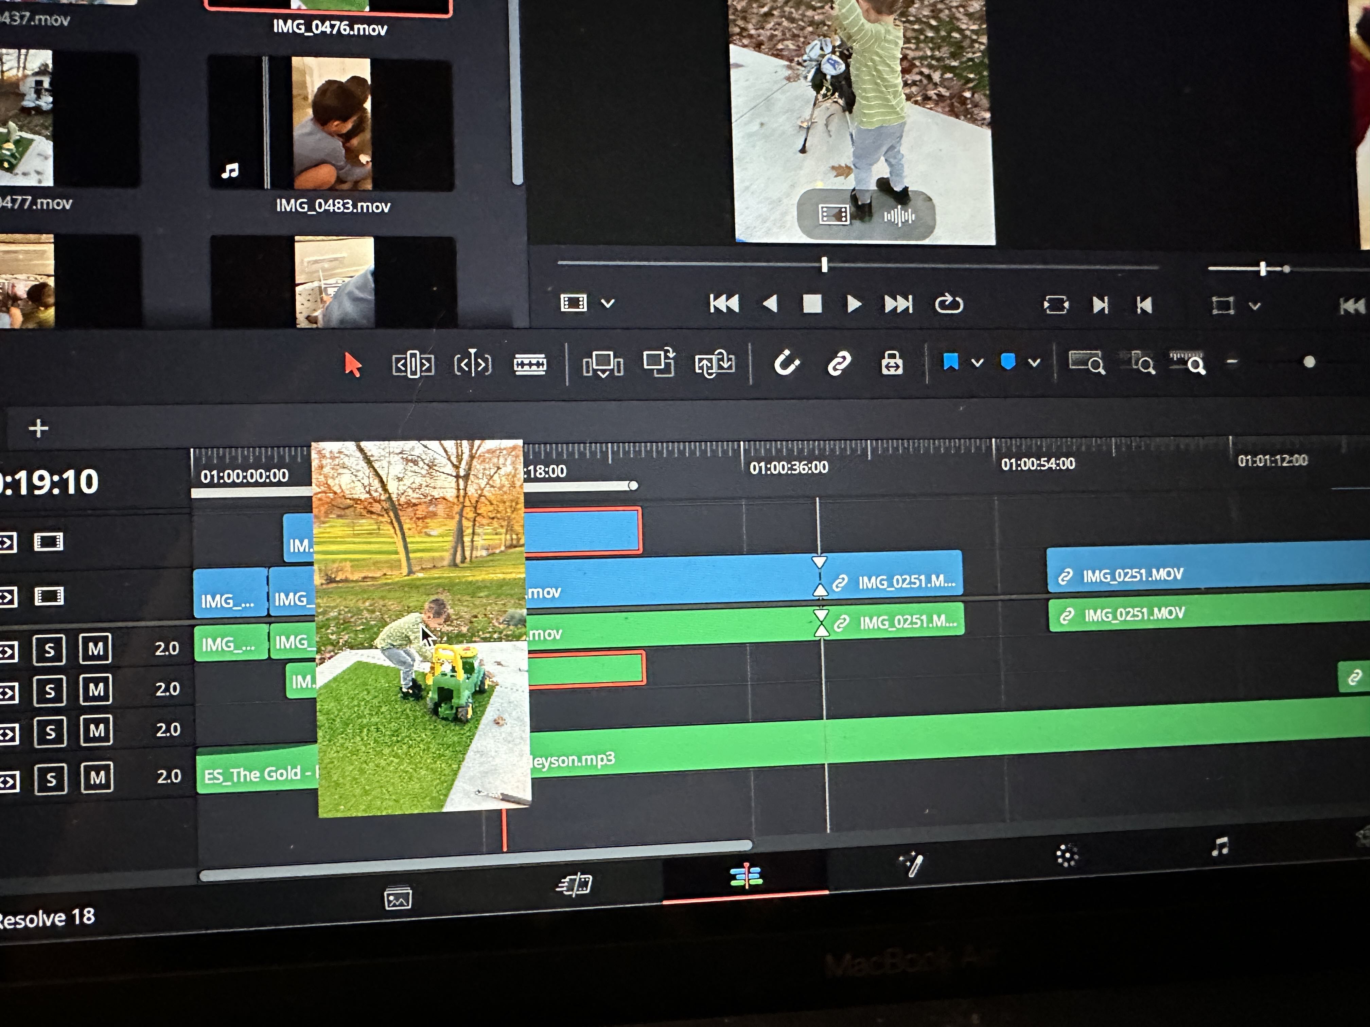Toggle Loop playback button
Image resolution: width=1370 pixels, height=1027 pixels.
coord(949,303)
